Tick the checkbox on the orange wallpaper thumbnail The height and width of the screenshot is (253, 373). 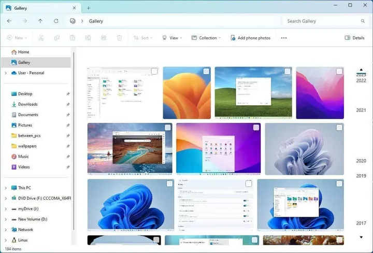[x=206, y=71]
